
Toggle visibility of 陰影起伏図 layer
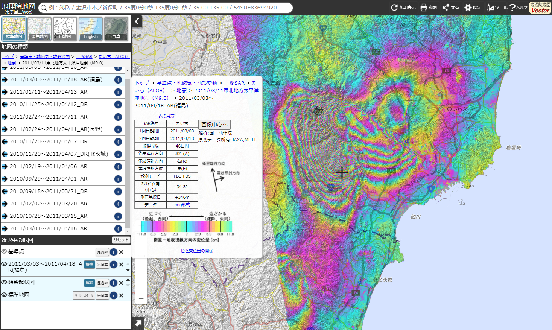point(4,282)
